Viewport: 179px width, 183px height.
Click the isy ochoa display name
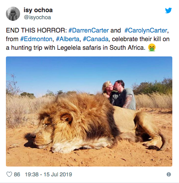pos(38,10)
